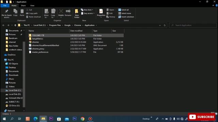Click History in the ribbon
The width and height of the screenshot is (218, 122).
111,17
